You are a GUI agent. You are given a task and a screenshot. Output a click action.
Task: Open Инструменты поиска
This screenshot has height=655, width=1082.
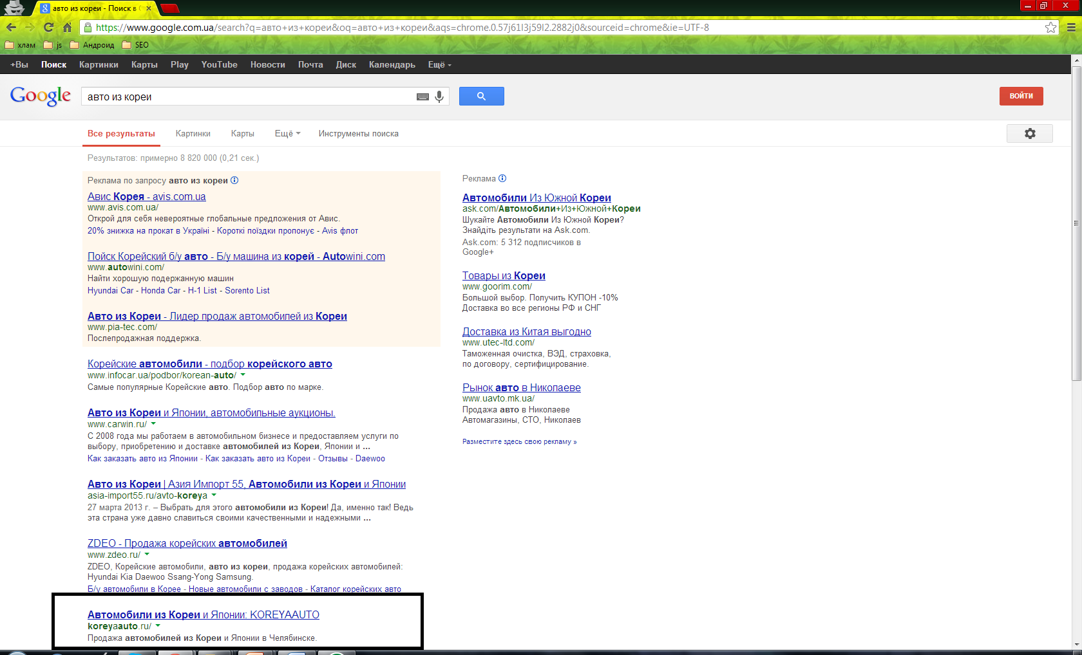pyautogui.click(x=359, y=133)
